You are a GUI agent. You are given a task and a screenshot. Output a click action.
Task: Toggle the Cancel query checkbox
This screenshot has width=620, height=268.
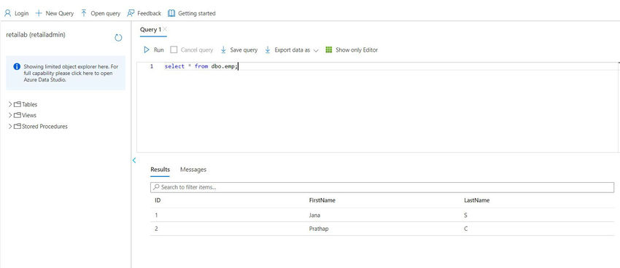(174, 50)
